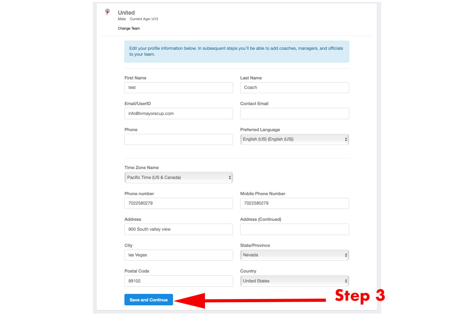The width and height of the screenshot is (474, 316).
Task: Expand the Time Zone Name dropdown
Action: (x=179, y=178)
